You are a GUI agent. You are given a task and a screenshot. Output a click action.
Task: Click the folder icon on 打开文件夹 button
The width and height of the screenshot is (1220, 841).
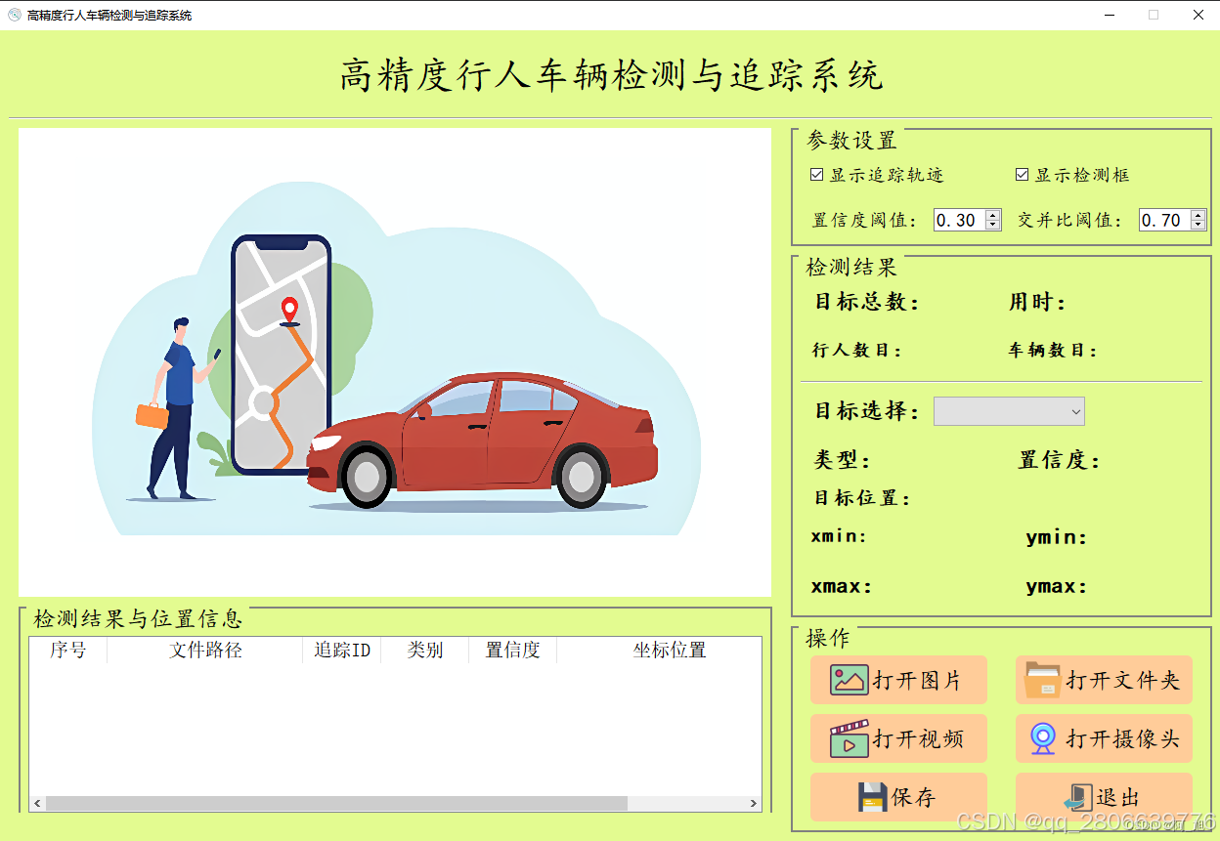pyautogui.click(x=1043, y=680)
